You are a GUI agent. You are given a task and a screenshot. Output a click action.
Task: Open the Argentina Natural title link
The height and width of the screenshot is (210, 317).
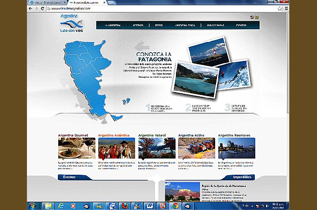(x=152, y=135)
